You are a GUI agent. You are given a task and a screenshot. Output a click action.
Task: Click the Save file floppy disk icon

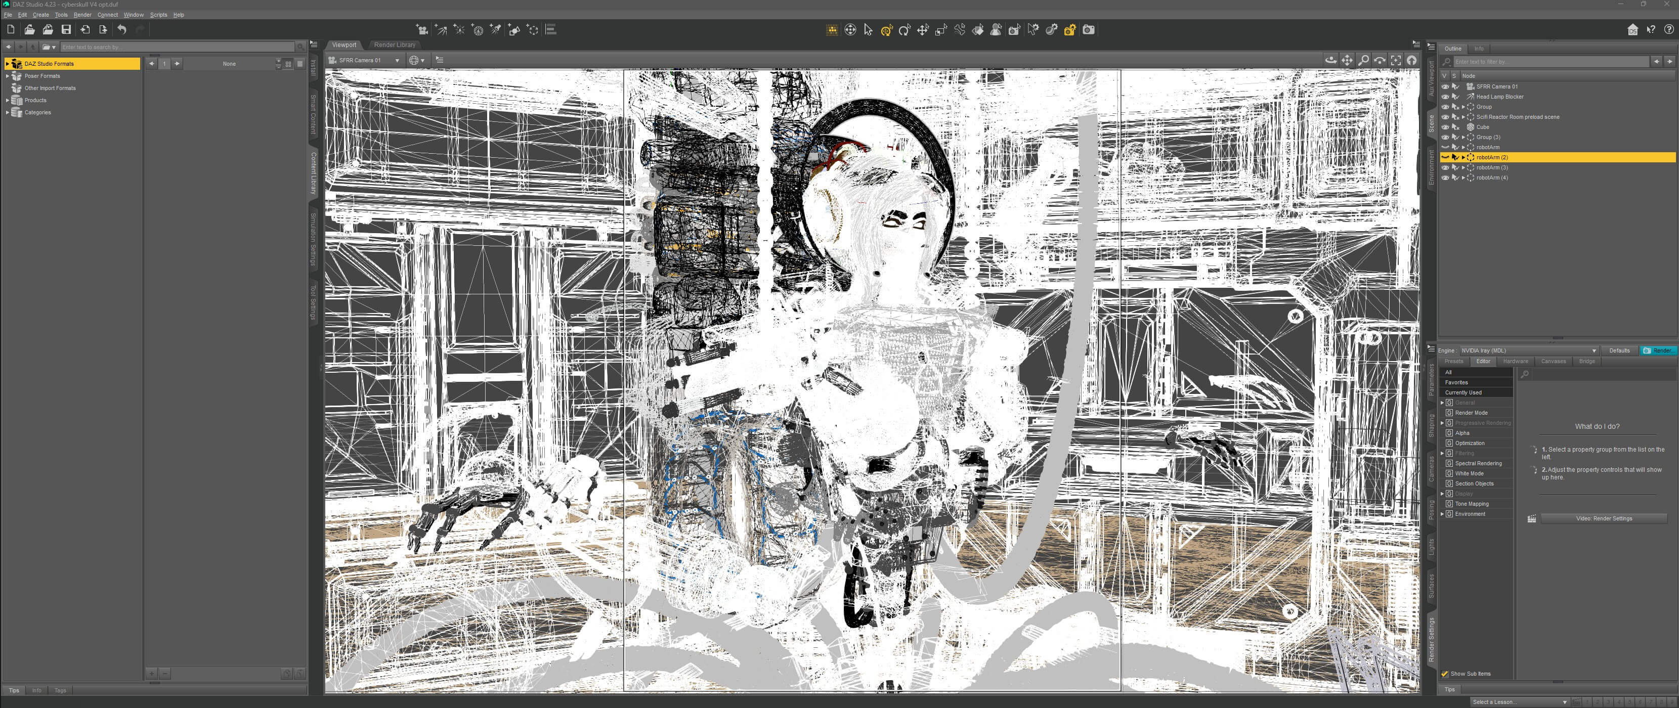(x=66, y=29)
